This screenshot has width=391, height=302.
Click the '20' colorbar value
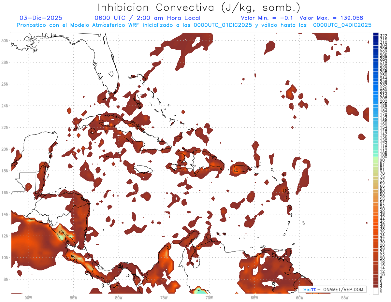pos(382,258)
